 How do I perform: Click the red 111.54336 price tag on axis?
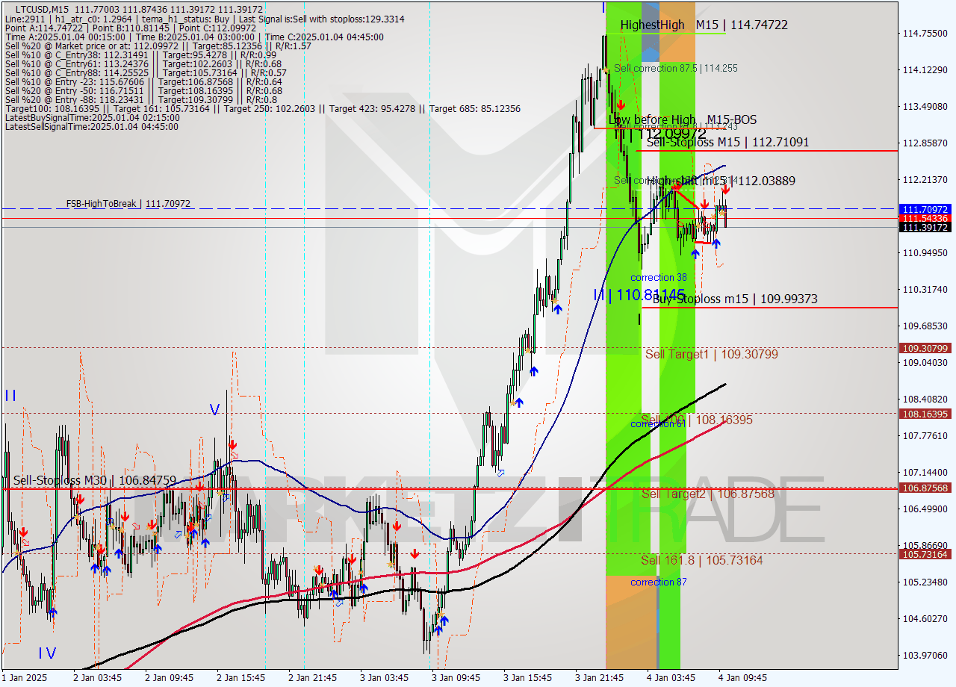pyautogui.click(x=925, y=218)
